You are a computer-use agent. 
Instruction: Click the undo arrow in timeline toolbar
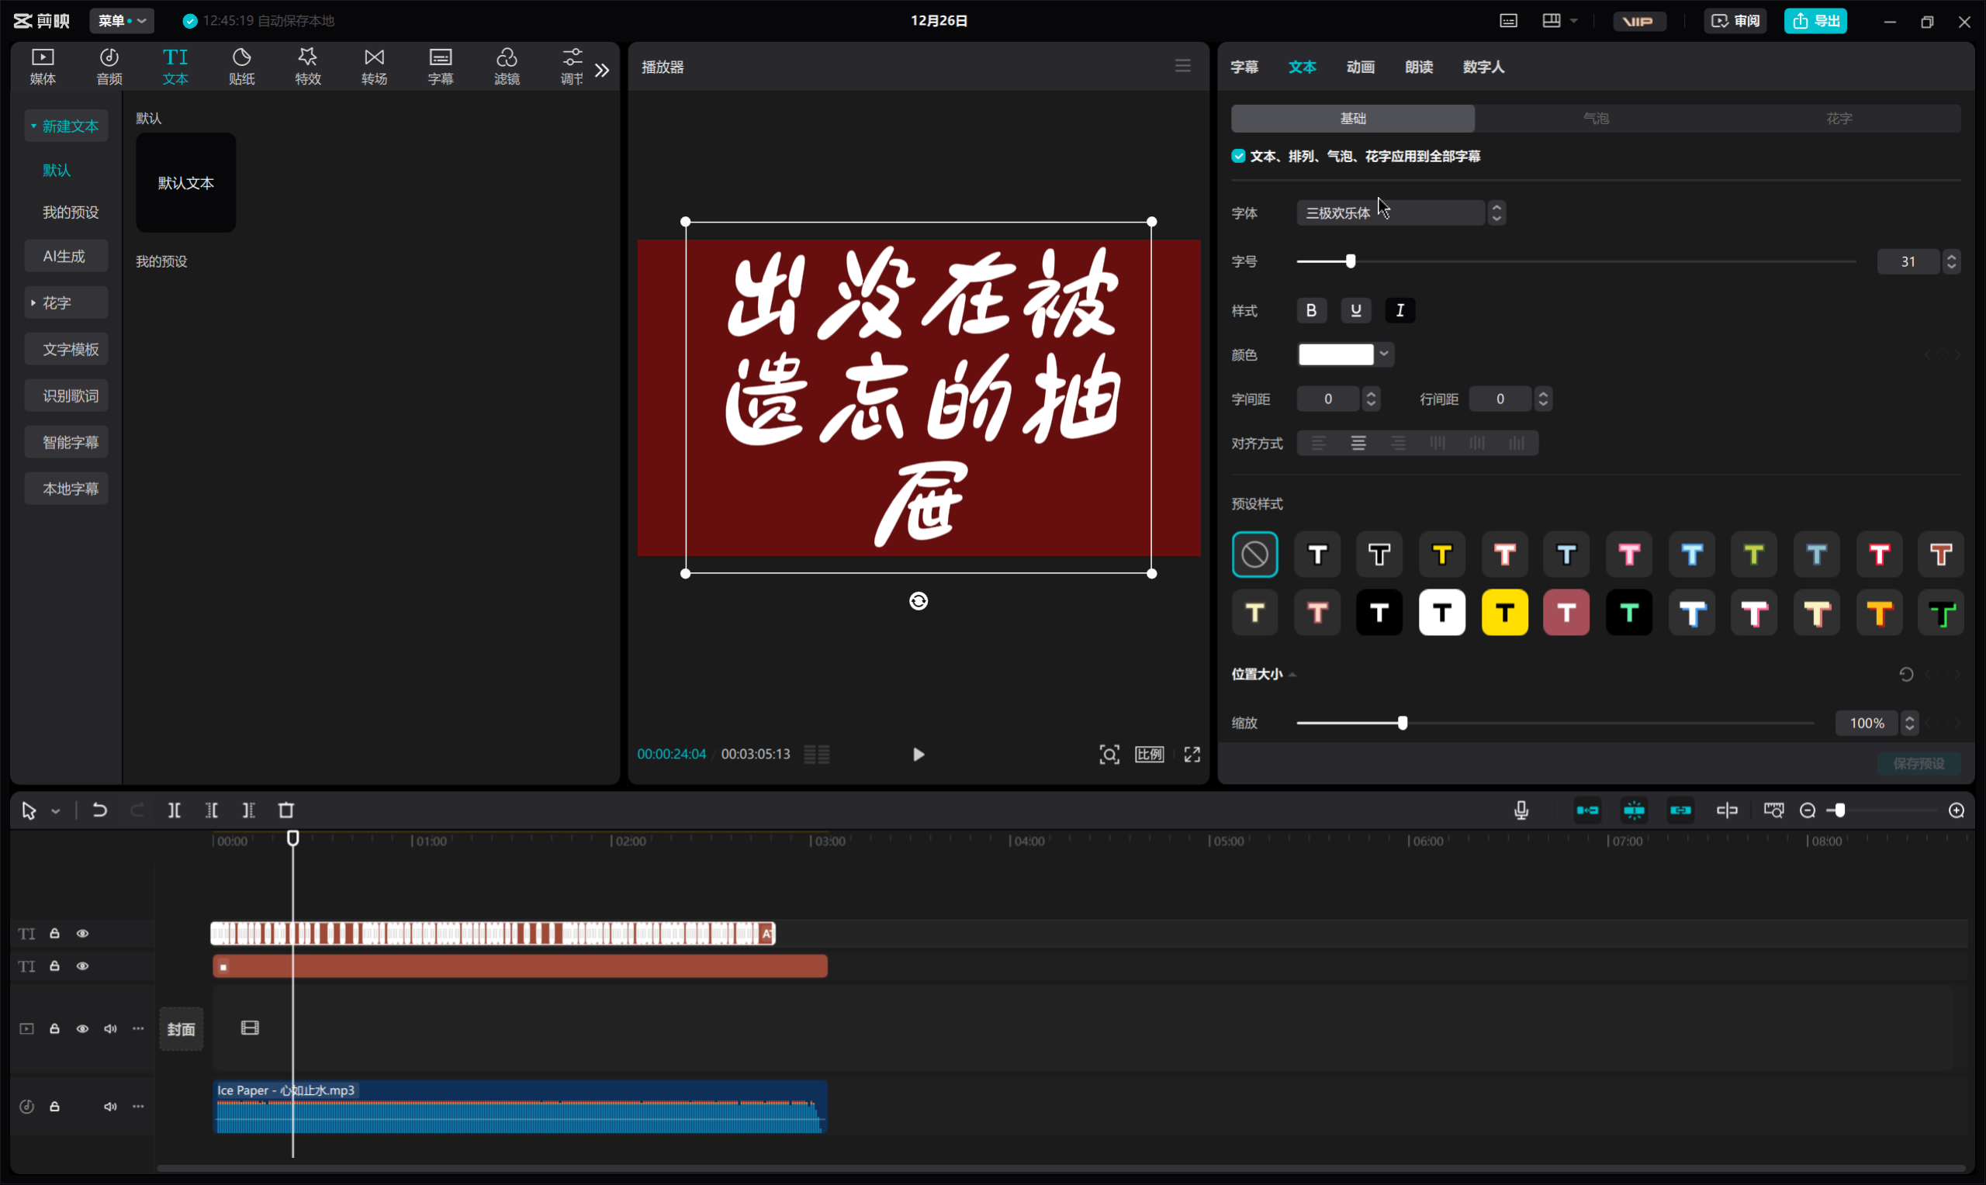coord(100,810)
